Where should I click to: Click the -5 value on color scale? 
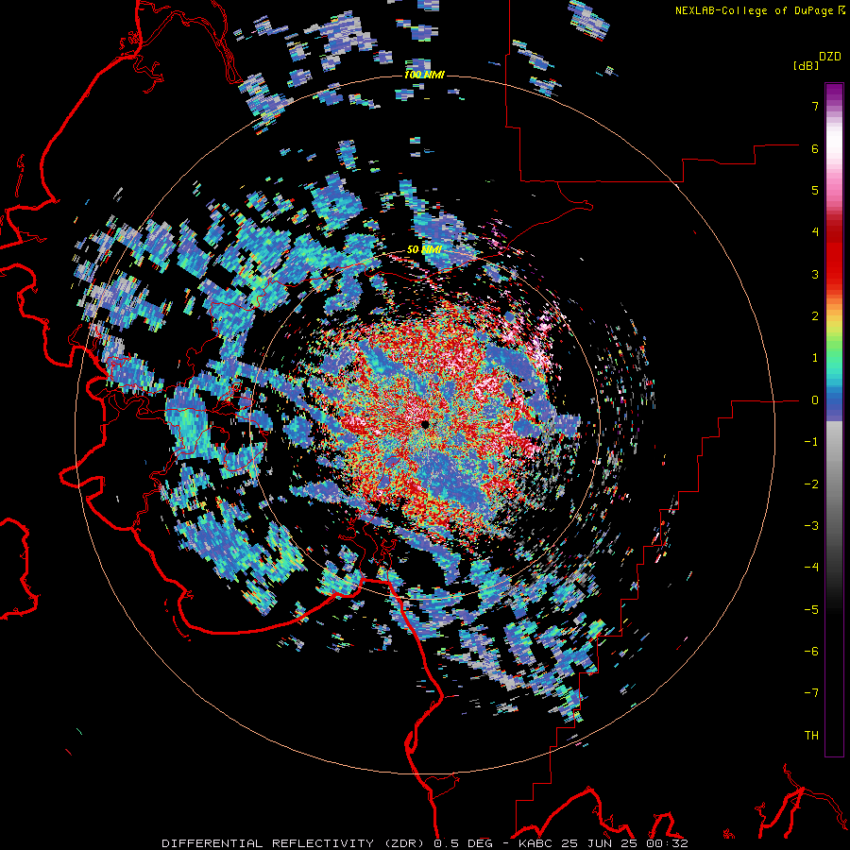811,610
